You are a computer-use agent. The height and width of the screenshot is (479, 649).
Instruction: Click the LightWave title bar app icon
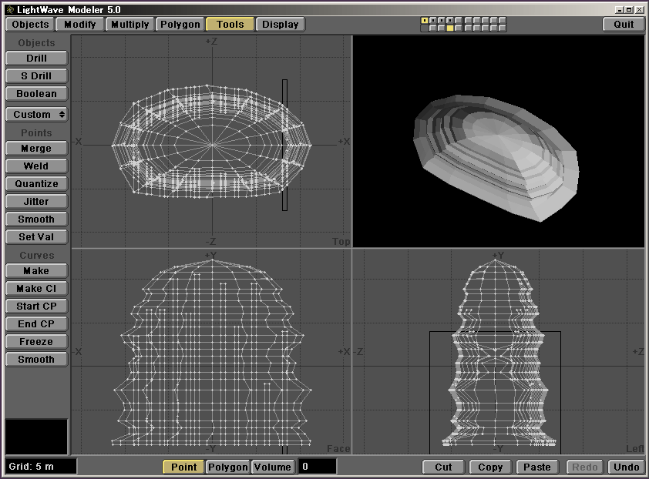click(8, 9)
